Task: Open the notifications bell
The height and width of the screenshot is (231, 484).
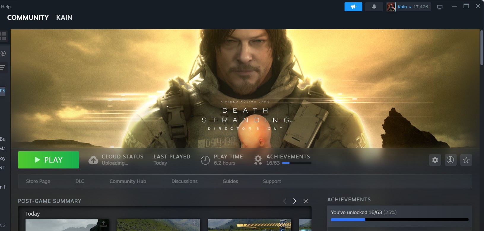Action: (374, 7)
